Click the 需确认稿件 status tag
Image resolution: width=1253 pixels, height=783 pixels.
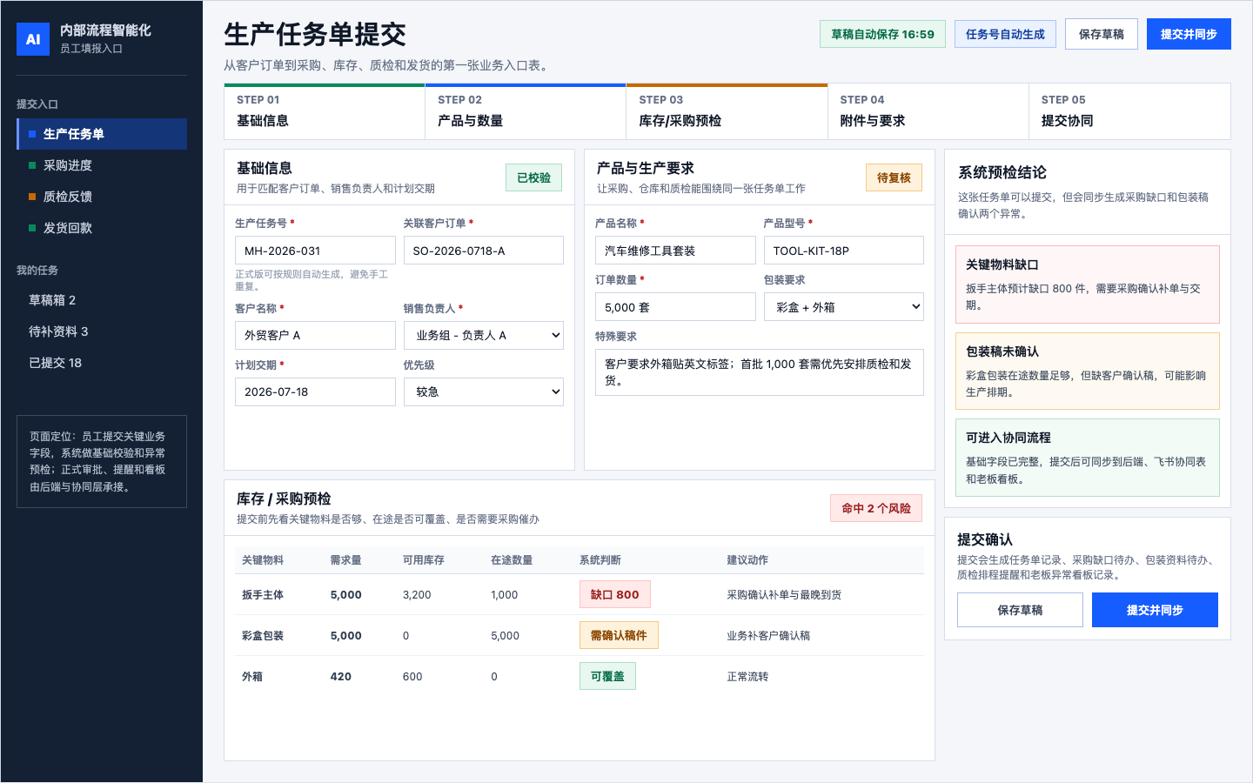[619, 635]
